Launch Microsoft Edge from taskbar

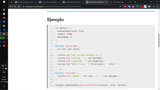pos(4,22)
